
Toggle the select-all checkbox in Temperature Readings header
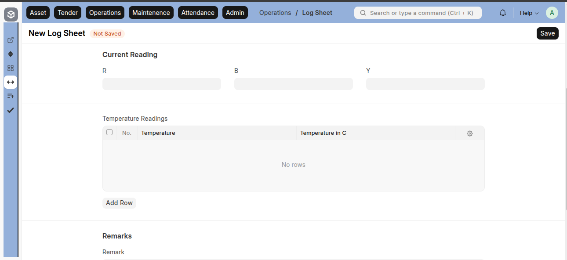tap(109, 132)
